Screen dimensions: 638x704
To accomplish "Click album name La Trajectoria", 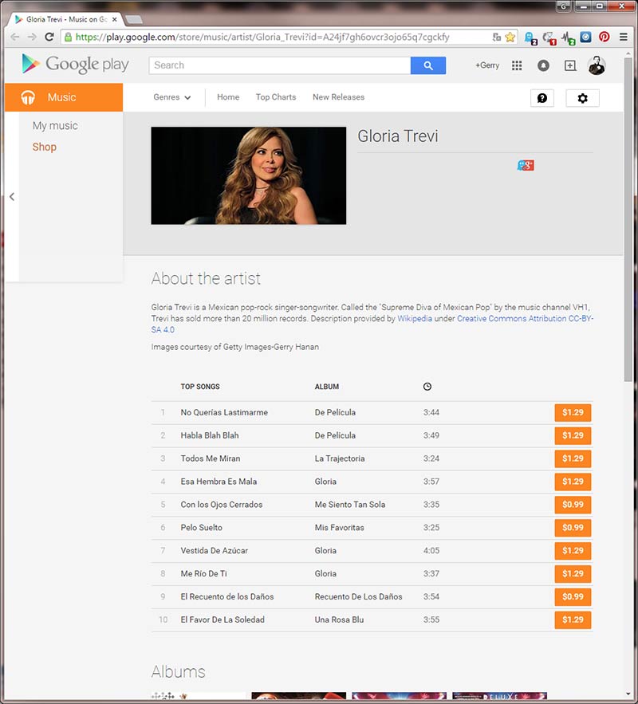I will 340,458.
